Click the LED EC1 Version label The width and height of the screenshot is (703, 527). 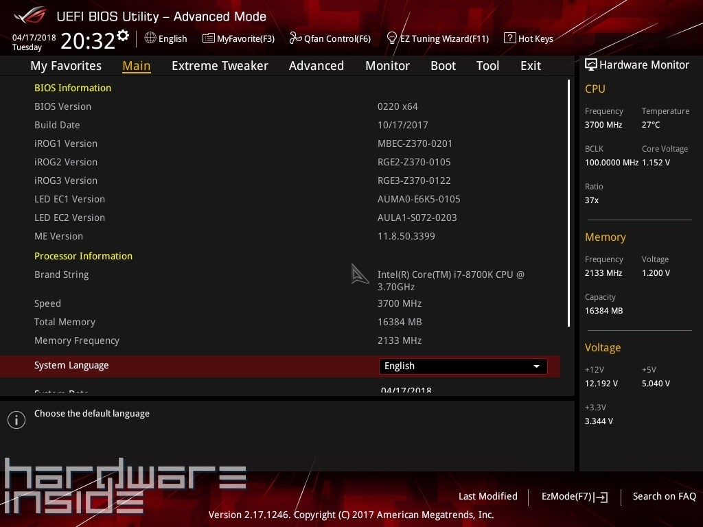pyautogui.click(x=69, y=199)
